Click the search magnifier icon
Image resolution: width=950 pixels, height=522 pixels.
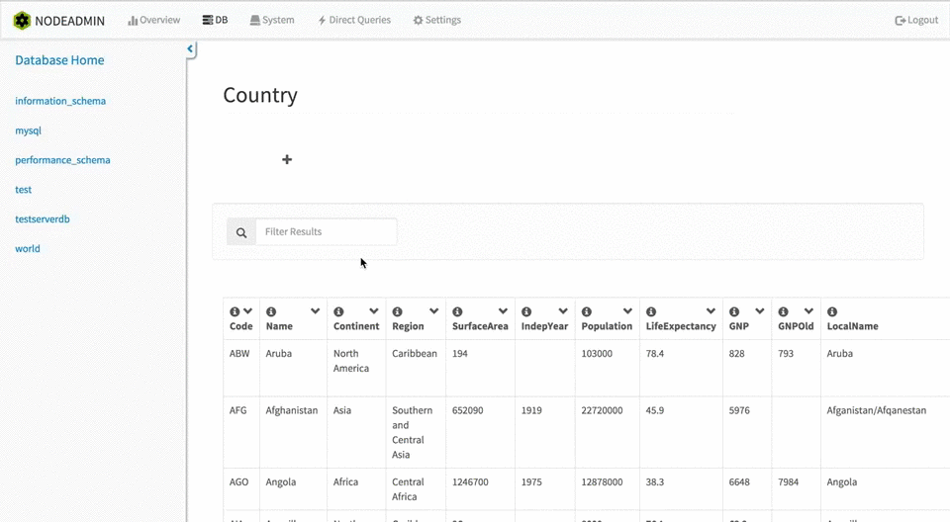click(x=241, y=232)
